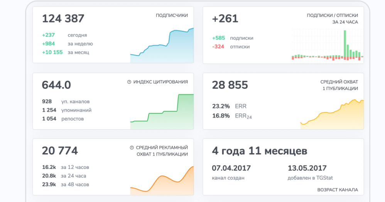385x202 pixels.
Task: Select the 124 387 subscribers total
Action: pyautogui.click(x=63, y=18)
